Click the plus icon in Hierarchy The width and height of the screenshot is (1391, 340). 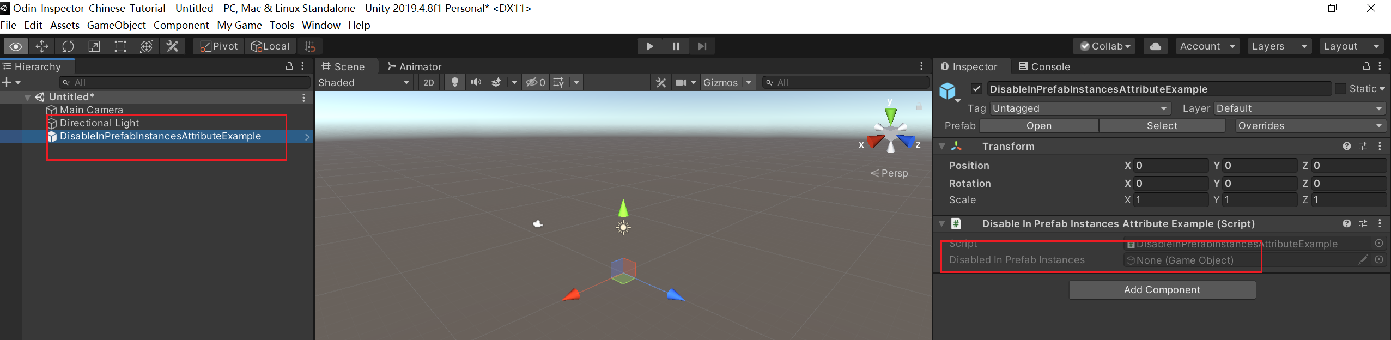(7, 82)
